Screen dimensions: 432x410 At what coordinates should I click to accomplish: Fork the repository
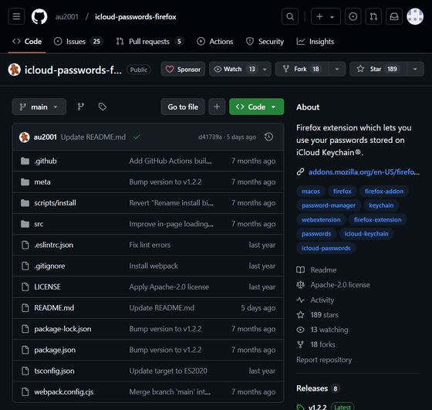point(302,69)
